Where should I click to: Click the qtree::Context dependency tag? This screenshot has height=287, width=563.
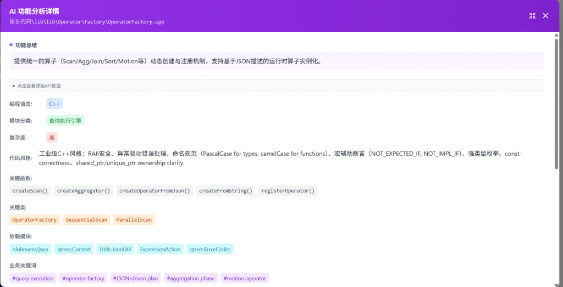click(74, 249)
